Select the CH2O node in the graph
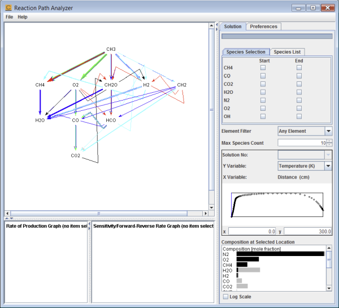The width and height of the screenshot is (339, 308). [111, 85]
